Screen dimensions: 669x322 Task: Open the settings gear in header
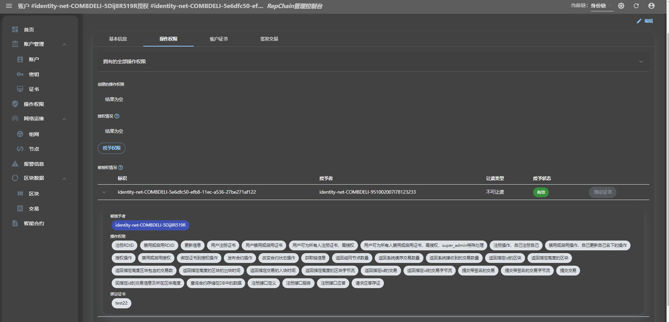pos(621,6)
